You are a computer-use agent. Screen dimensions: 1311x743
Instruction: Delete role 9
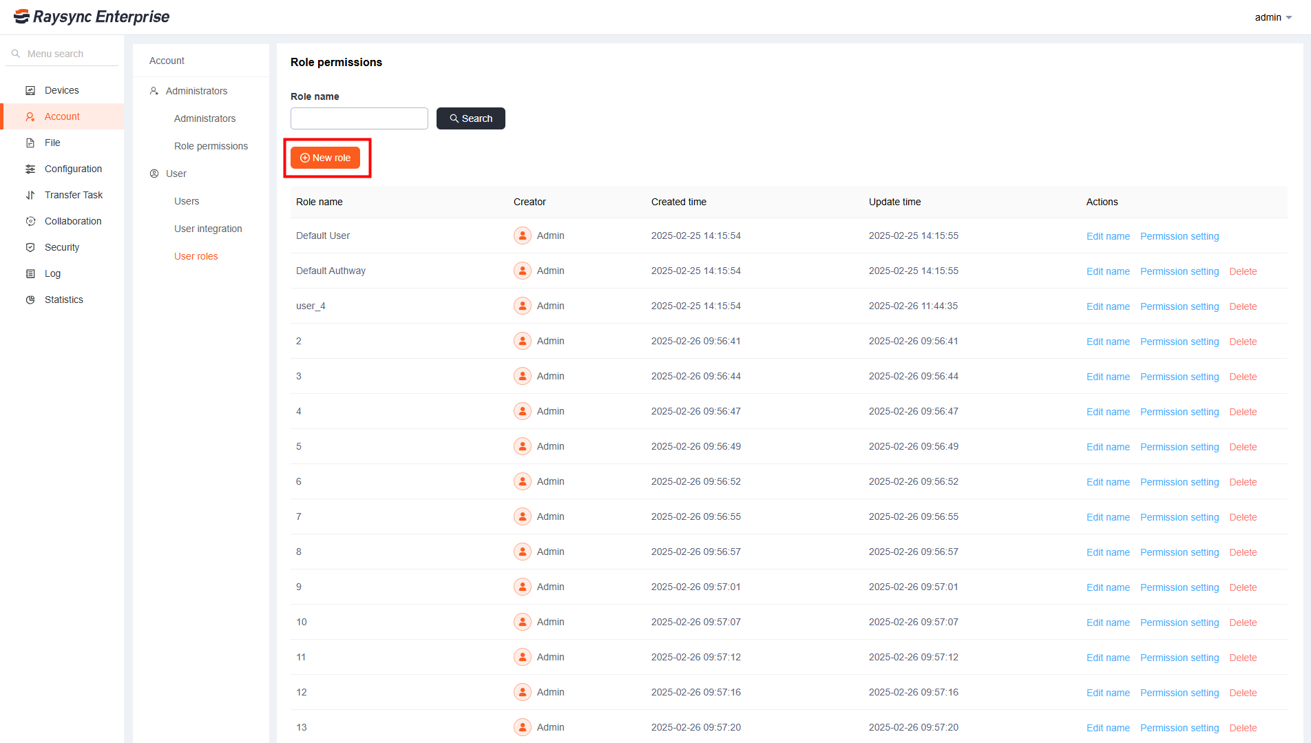(1243, 587)
